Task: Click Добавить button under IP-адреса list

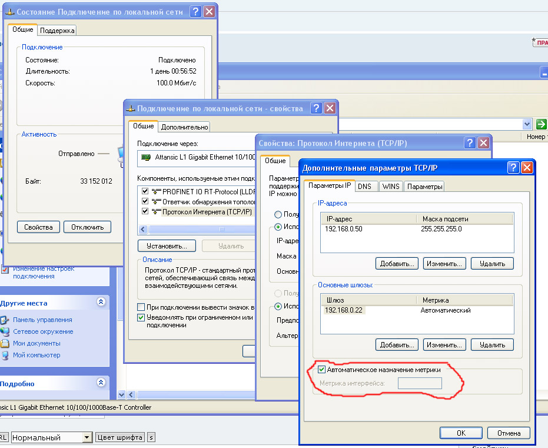Action: click(x=397, y=263)
